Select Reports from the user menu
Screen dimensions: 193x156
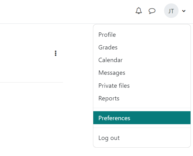tap(109, 99)
